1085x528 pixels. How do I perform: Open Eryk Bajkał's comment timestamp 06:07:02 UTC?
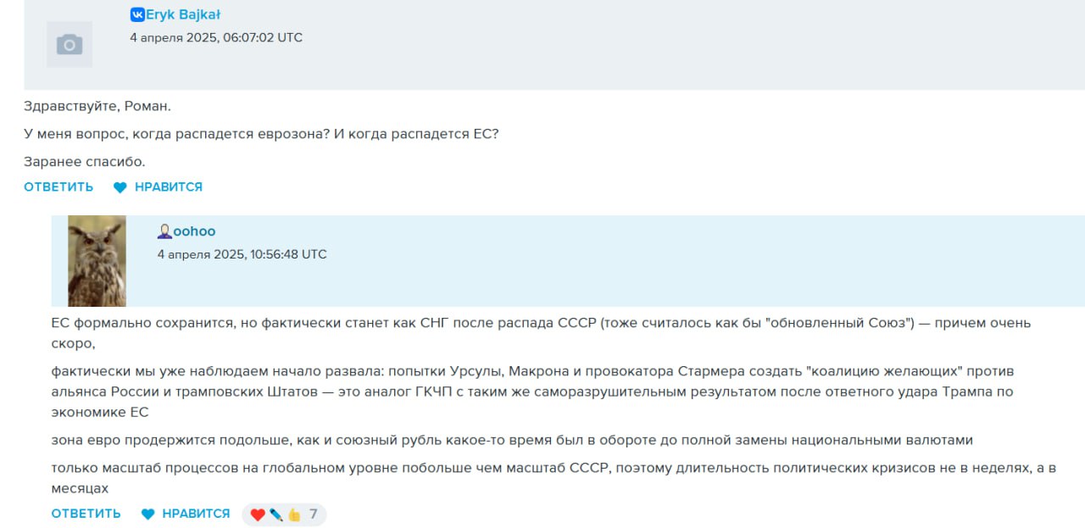(216, 37)
